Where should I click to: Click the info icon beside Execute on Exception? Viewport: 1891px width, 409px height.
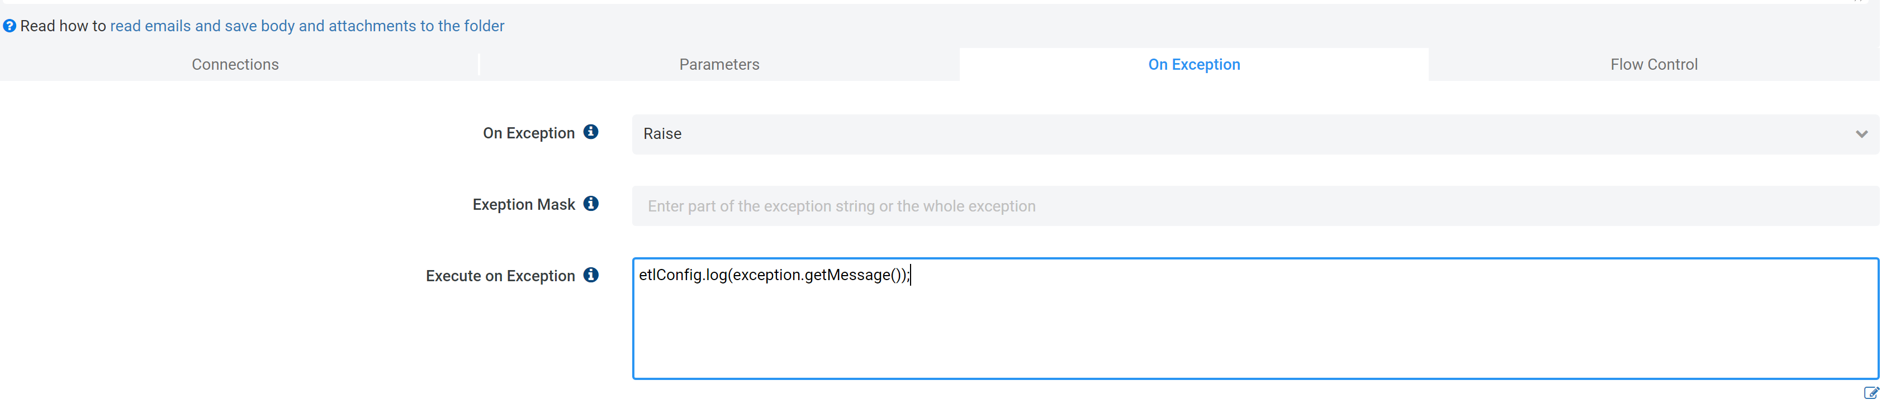click(591, 275)
